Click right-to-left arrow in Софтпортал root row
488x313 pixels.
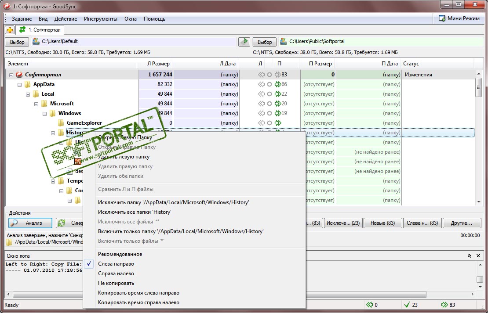(x=262, y=75)
